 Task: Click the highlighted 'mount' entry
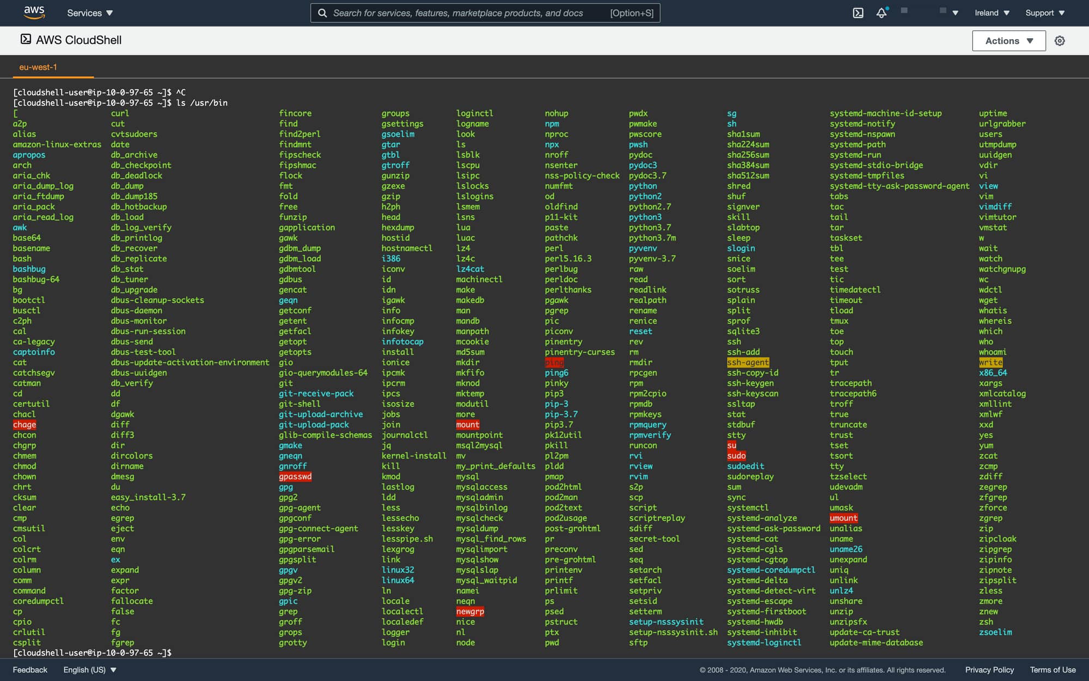468,424
